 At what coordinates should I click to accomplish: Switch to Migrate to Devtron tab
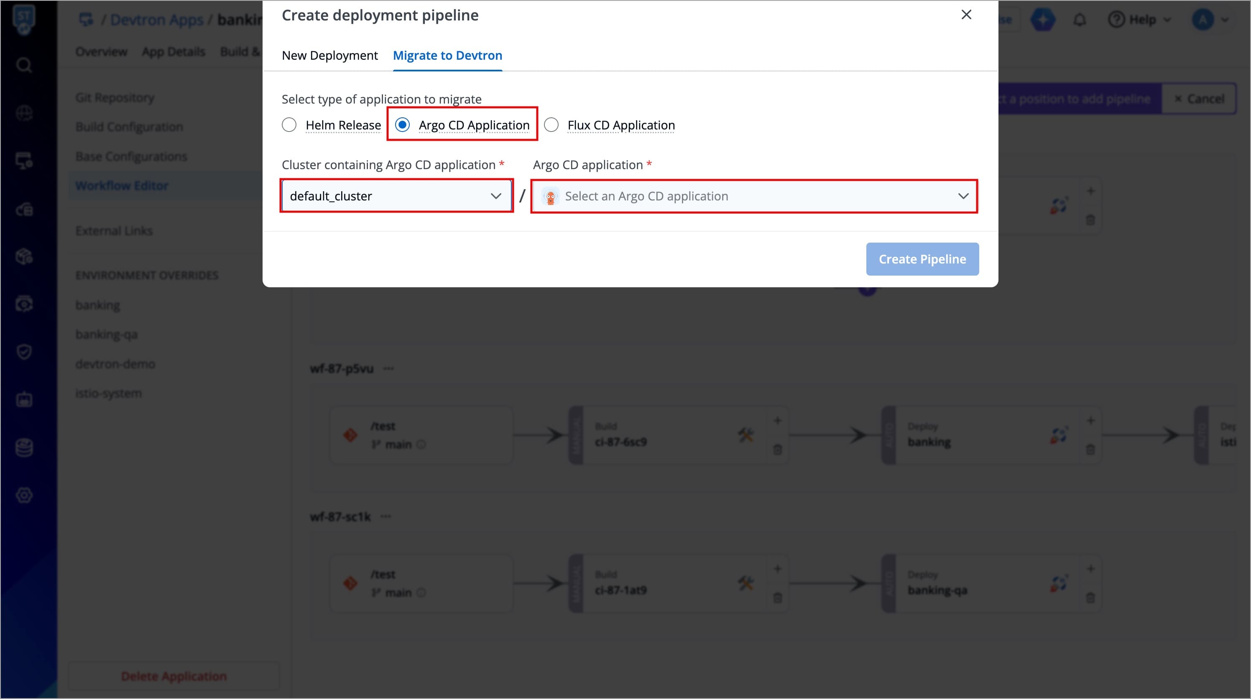point(447,56)
